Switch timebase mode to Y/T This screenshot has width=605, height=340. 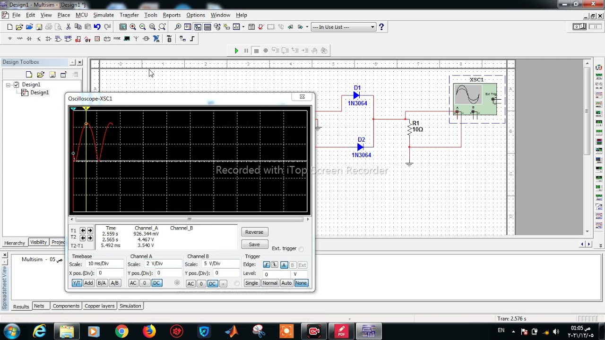(x=77, y=283)
